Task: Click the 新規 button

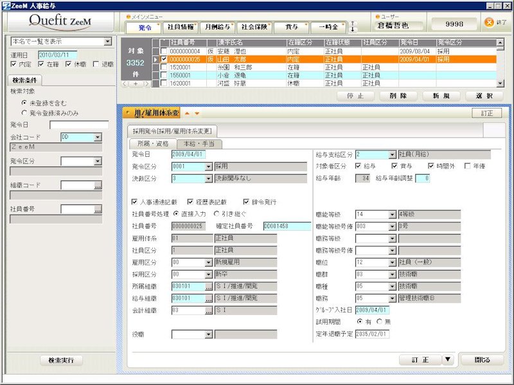Action: pyautogui.click(x=441, y=96)
